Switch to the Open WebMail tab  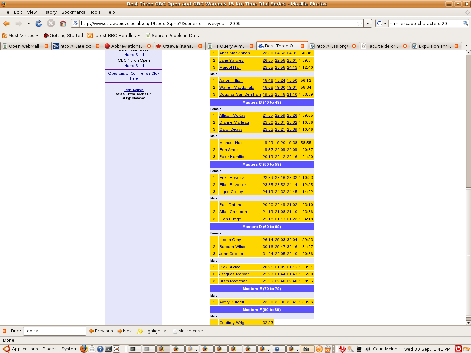coord(24,46)
